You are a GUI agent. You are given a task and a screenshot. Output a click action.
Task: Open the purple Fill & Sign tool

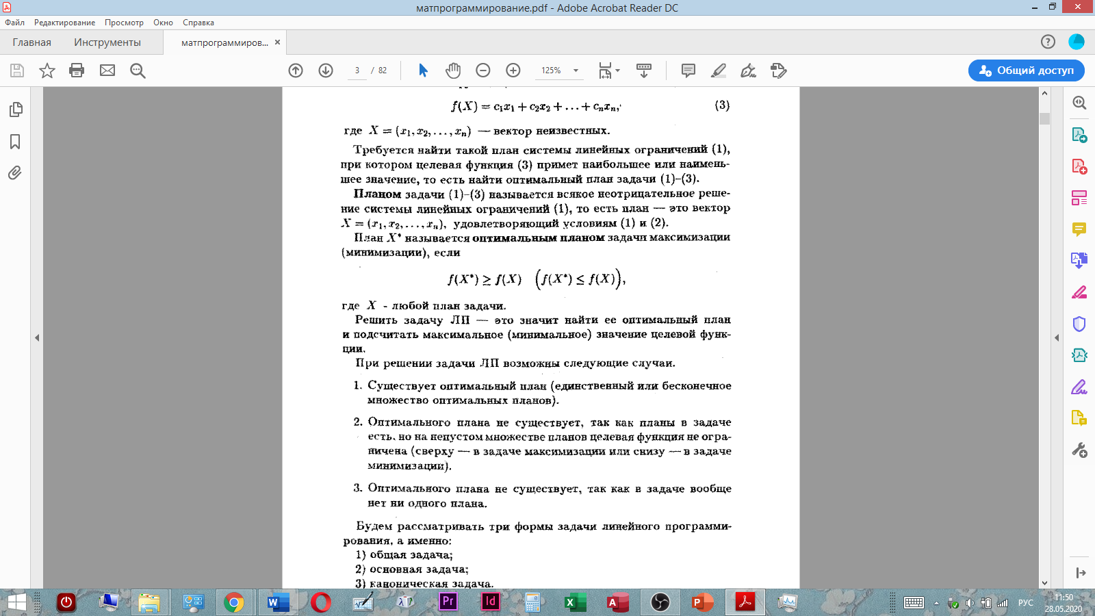point(1079,387)
